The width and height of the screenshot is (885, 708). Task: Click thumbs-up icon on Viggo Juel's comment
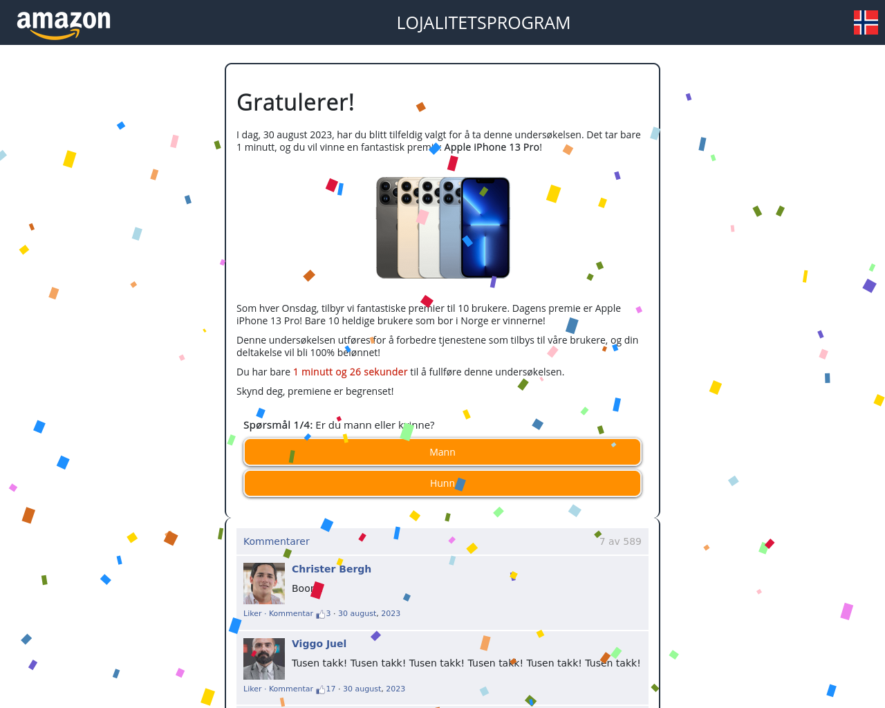coord(321,689)
